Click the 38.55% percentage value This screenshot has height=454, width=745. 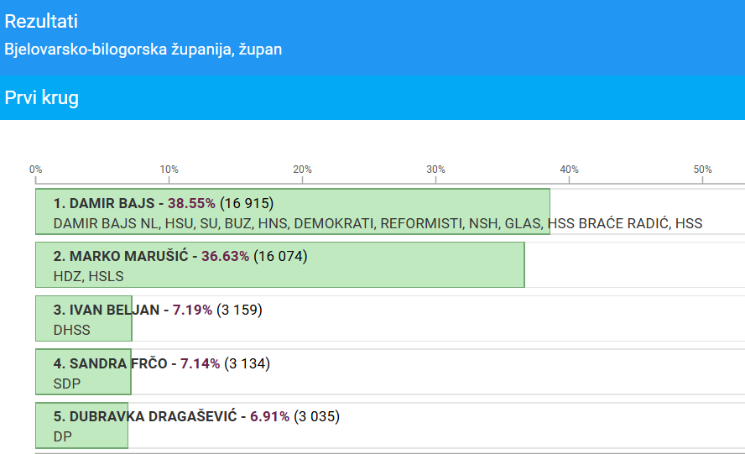point(191,203)
